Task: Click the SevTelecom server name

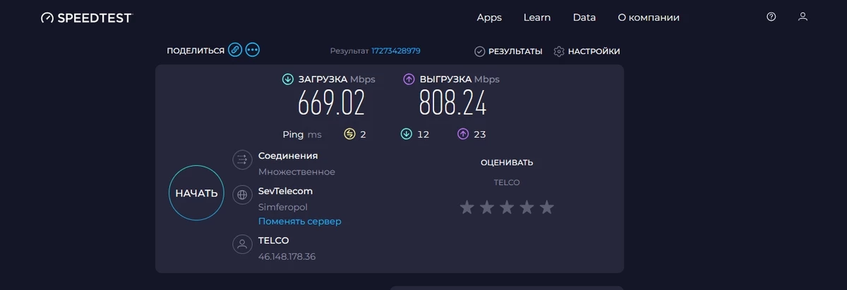Action: pos(285,191)
